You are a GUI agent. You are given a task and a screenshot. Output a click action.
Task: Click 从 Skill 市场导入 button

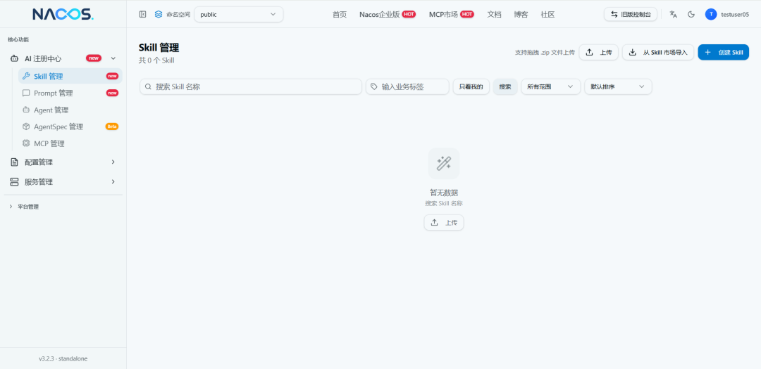pyautogui.click(x=658, y=52)
